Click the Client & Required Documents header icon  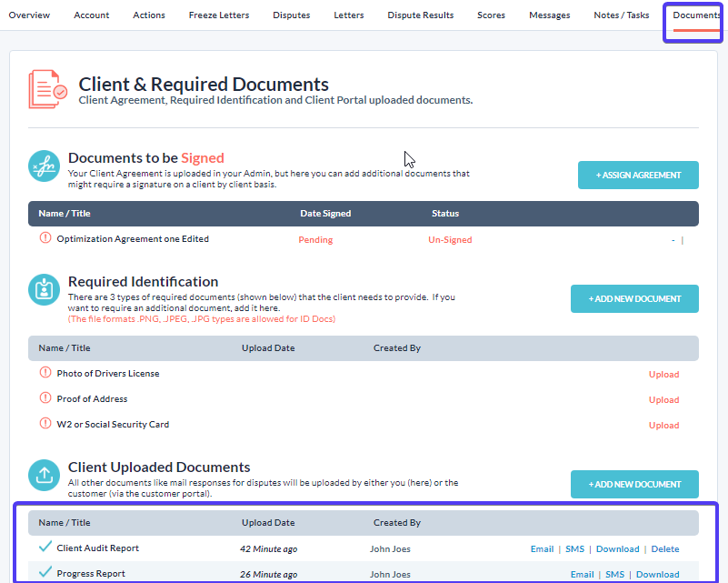[x=48, y=89]
